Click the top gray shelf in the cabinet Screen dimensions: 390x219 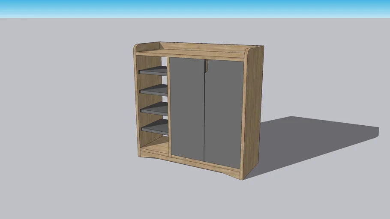(x=152, y=71)
